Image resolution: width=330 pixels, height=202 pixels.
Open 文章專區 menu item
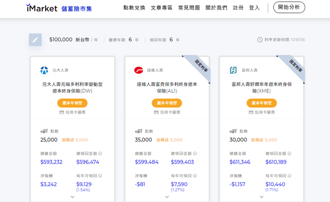162,8
